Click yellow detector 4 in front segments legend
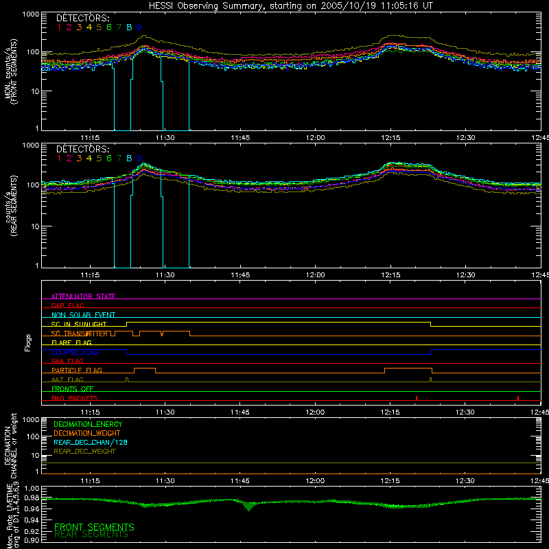The height and width of the screenshot is (549, 549). click(89, 27)
